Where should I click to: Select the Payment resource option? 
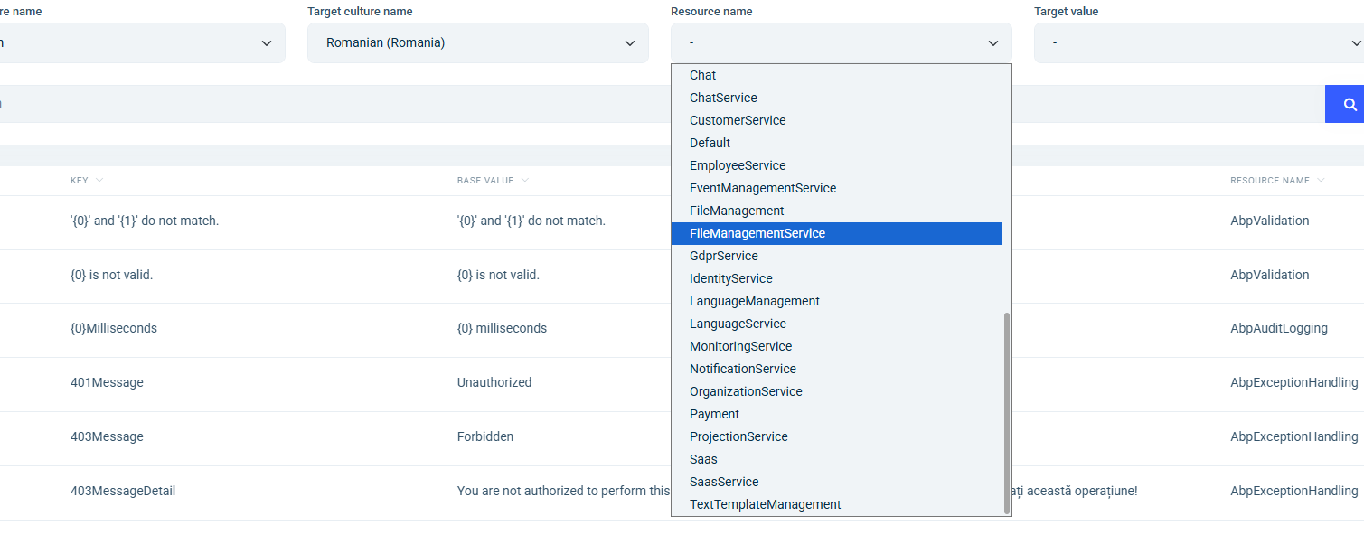pos(714,414)
